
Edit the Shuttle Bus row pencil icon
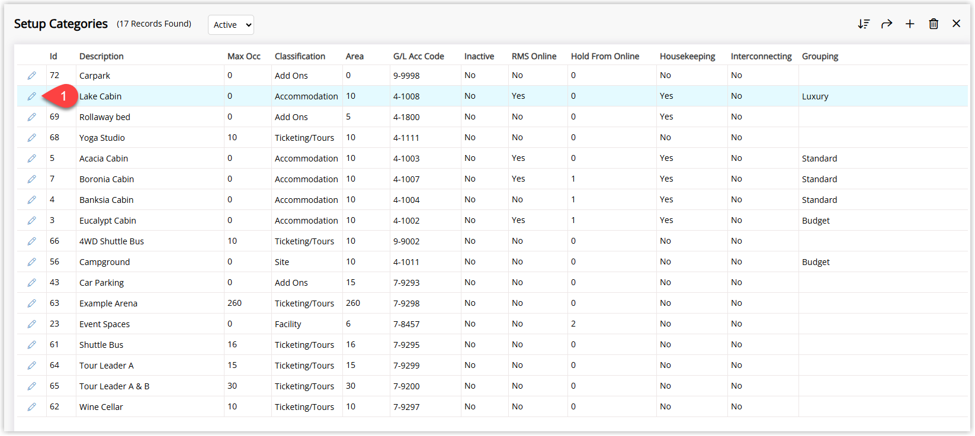pyautogui.click(x=32, y=345)
